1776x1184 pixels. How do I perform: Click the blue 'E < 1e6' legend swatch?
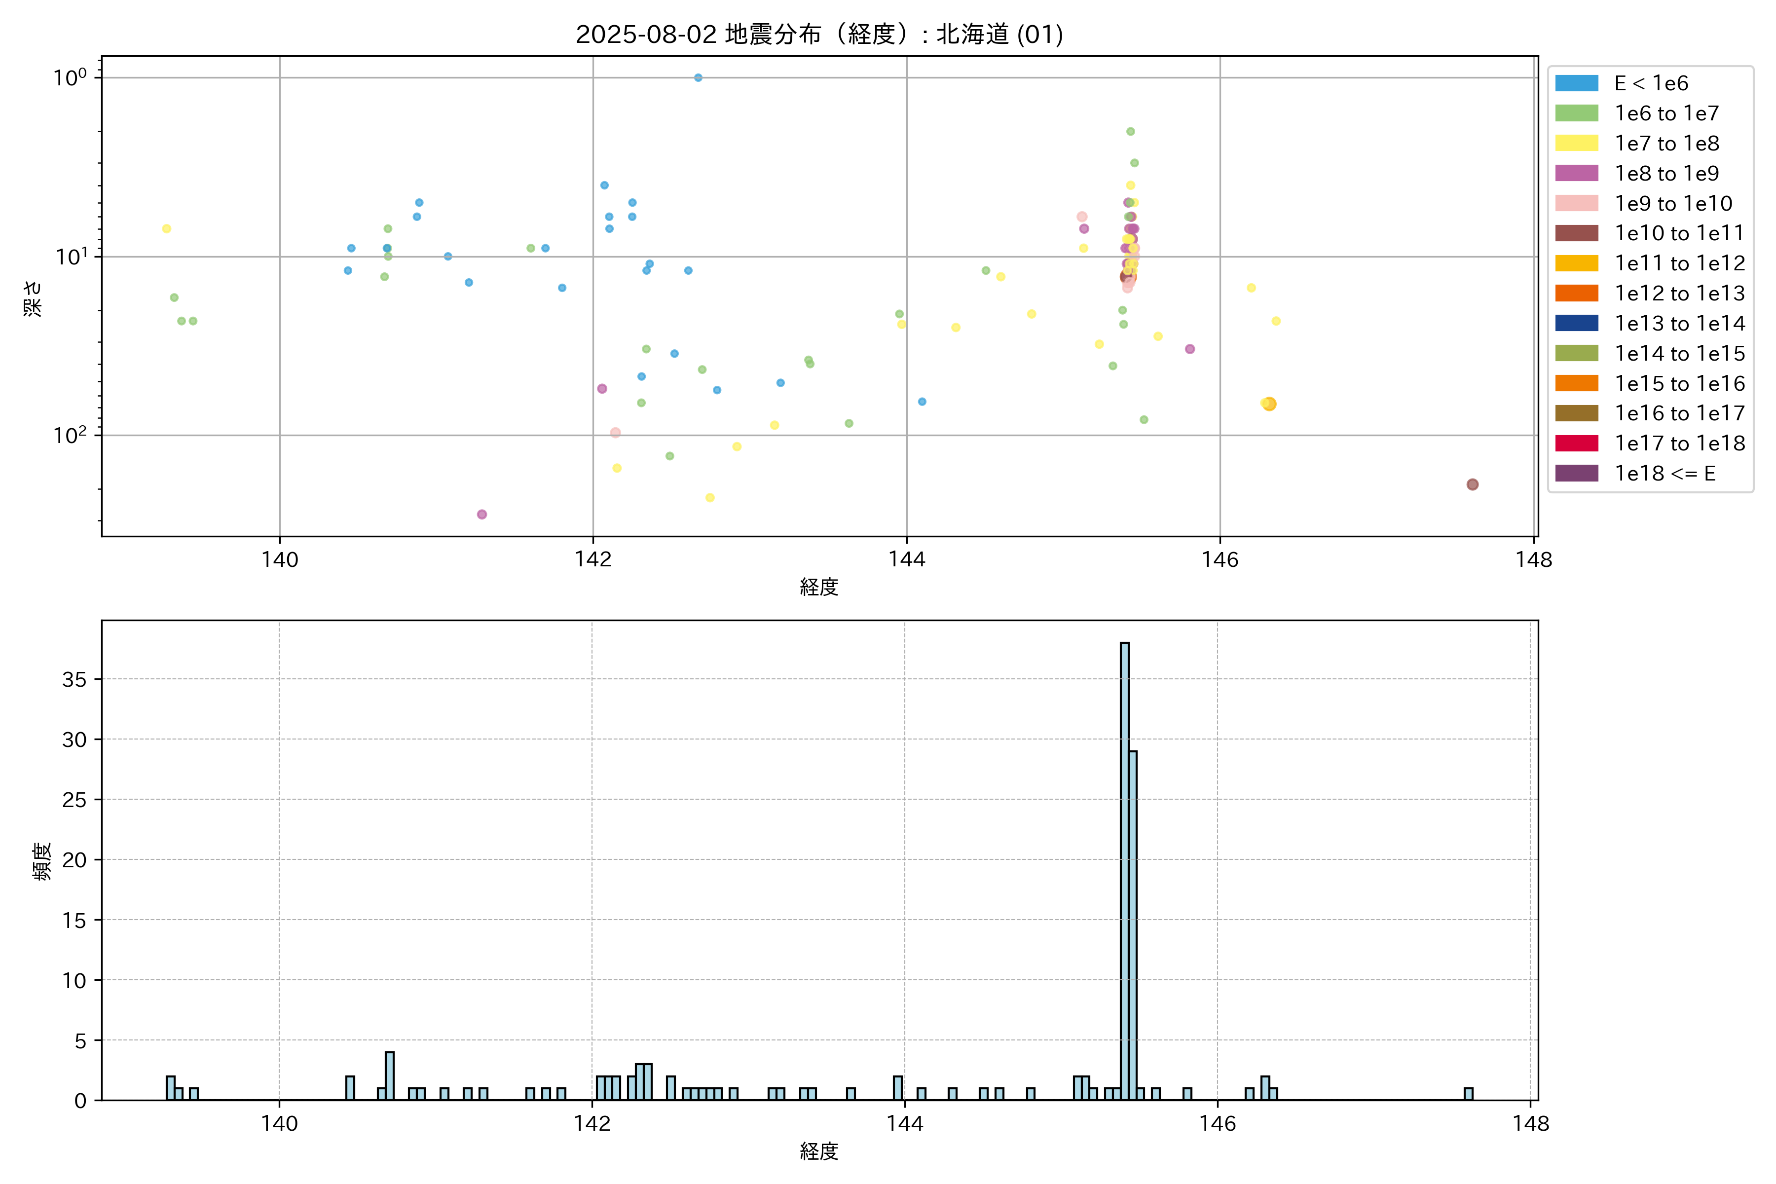coord(1577,83)
